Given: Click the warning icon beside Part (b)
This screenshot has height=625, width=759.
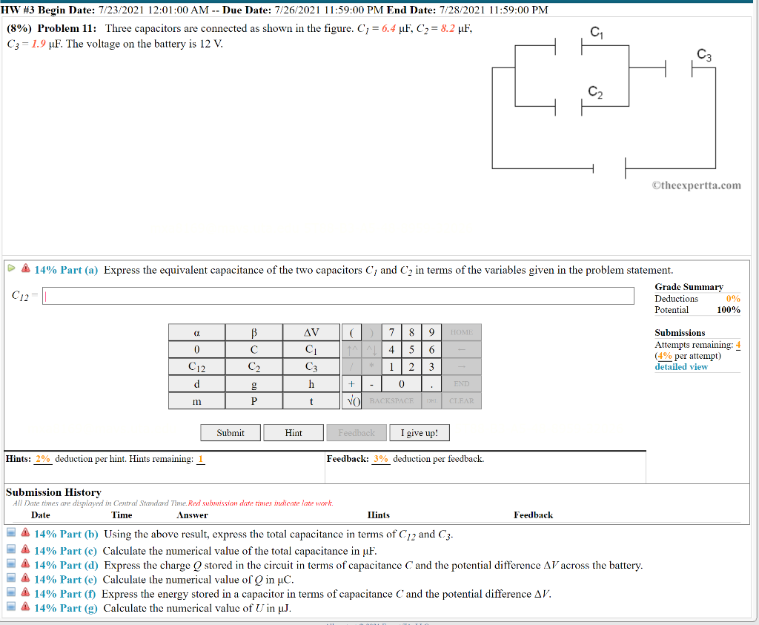Looking at the screenshot, I should 26,532.
